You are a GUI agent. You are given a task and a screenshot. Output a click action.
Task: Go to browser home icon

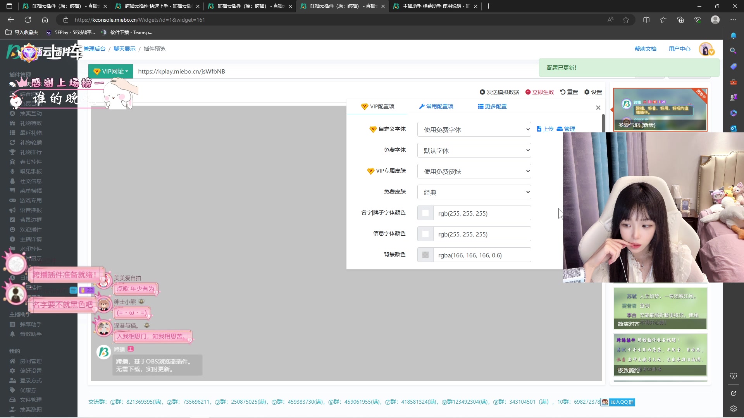tap(45, 20)
